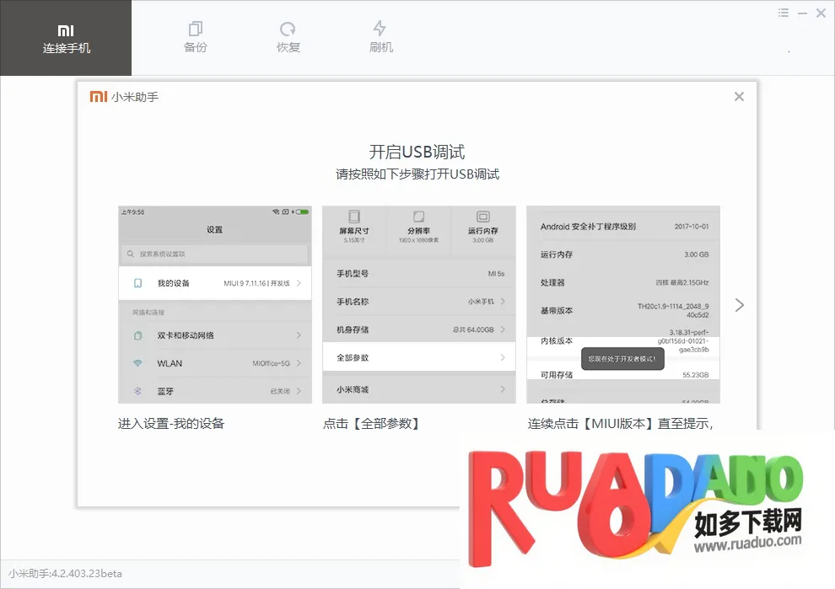
Task: Open the 备份 backup section
Action: [x=196, y=38]
